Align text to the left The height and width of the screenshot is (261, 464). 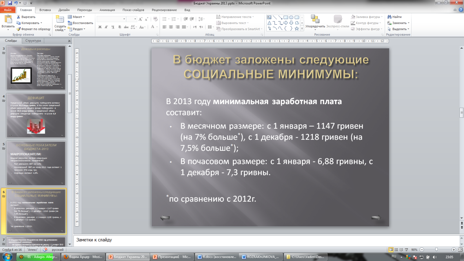coord(164,27)
